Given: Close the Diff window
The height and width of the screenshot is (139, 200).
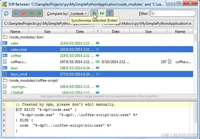Looking at the screenshot, I should tap(190, 3).
